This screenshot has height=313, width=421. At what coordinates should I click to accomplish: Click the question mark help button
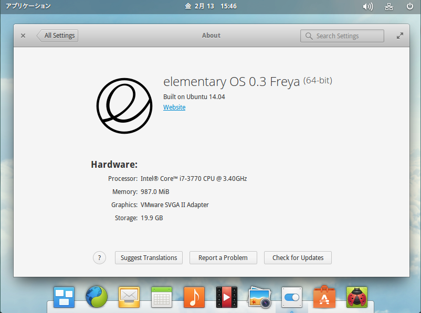(x=99, y=258)
